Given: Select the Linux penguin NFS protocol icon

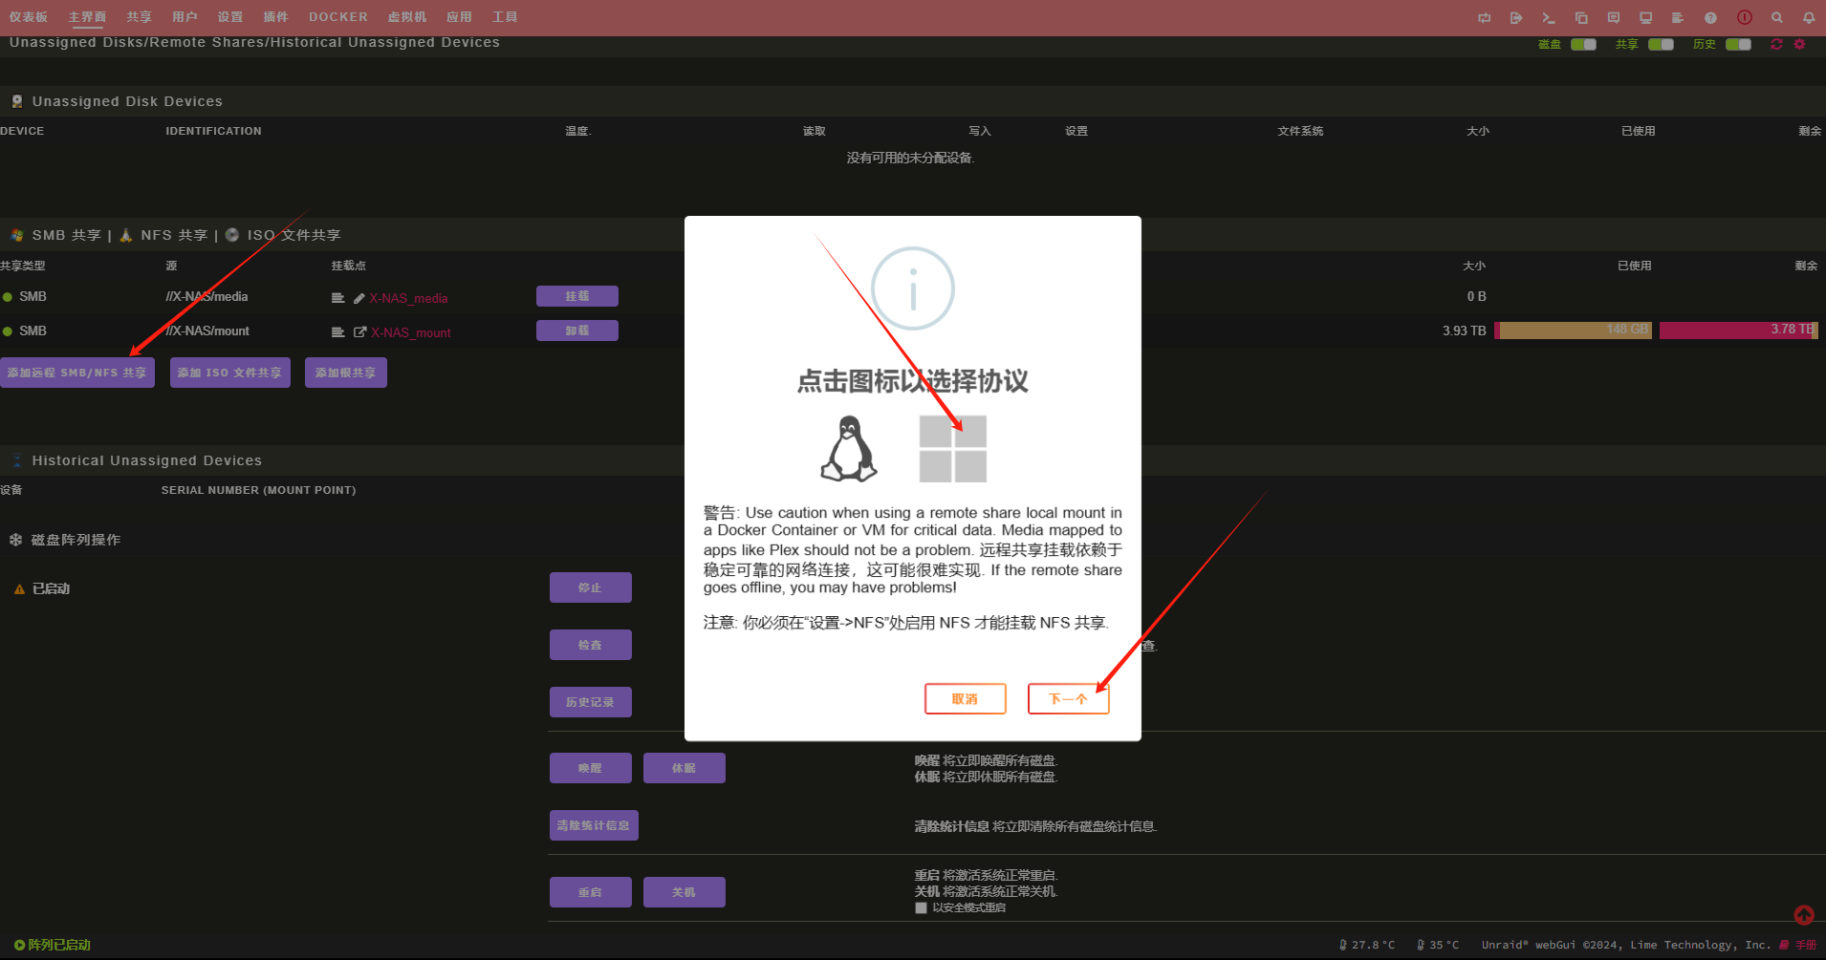Looking at the screenshot, I should [x=848, y=449].
